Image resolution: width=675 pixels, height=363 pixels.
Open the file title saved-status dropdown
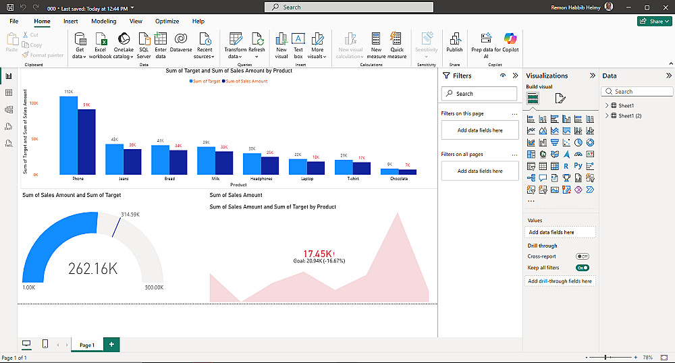(x=132, y=8)
